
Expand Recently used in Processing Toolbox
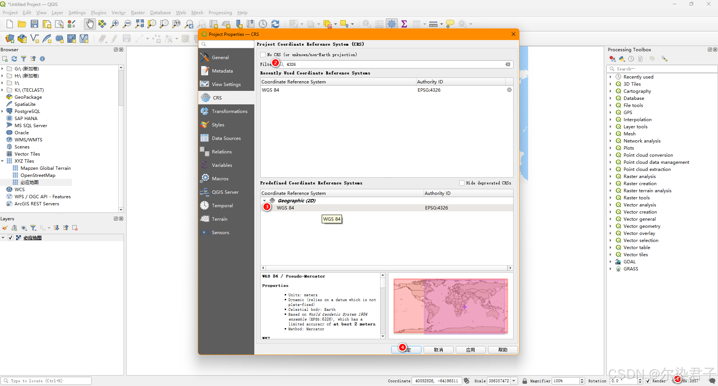(x=611, y=77)
